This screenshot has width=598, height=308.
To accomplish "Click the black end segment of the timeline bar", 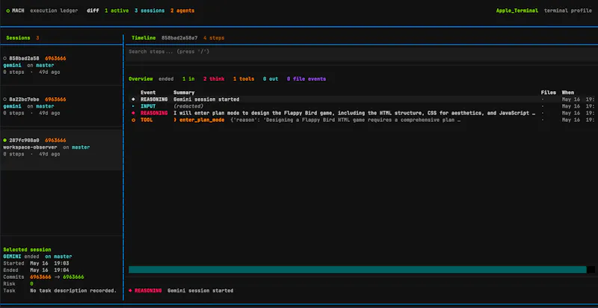I will [591, 269].
